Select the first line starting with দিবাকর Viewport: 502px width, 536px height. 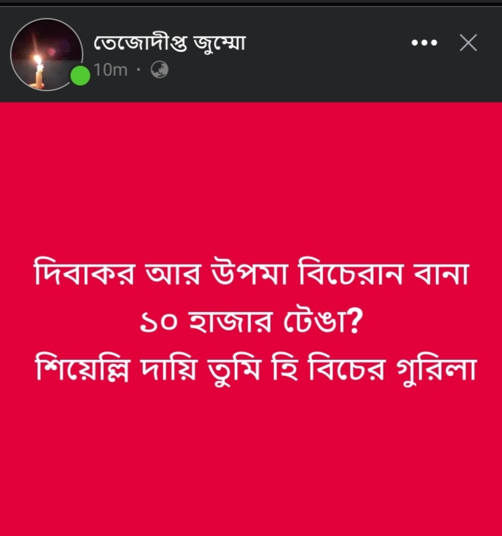click(x=251, y=274)
